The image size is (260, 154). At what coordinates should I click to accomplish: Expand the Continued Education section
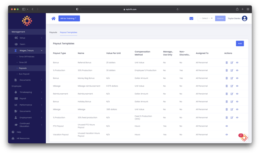click(x=27, y=125)
